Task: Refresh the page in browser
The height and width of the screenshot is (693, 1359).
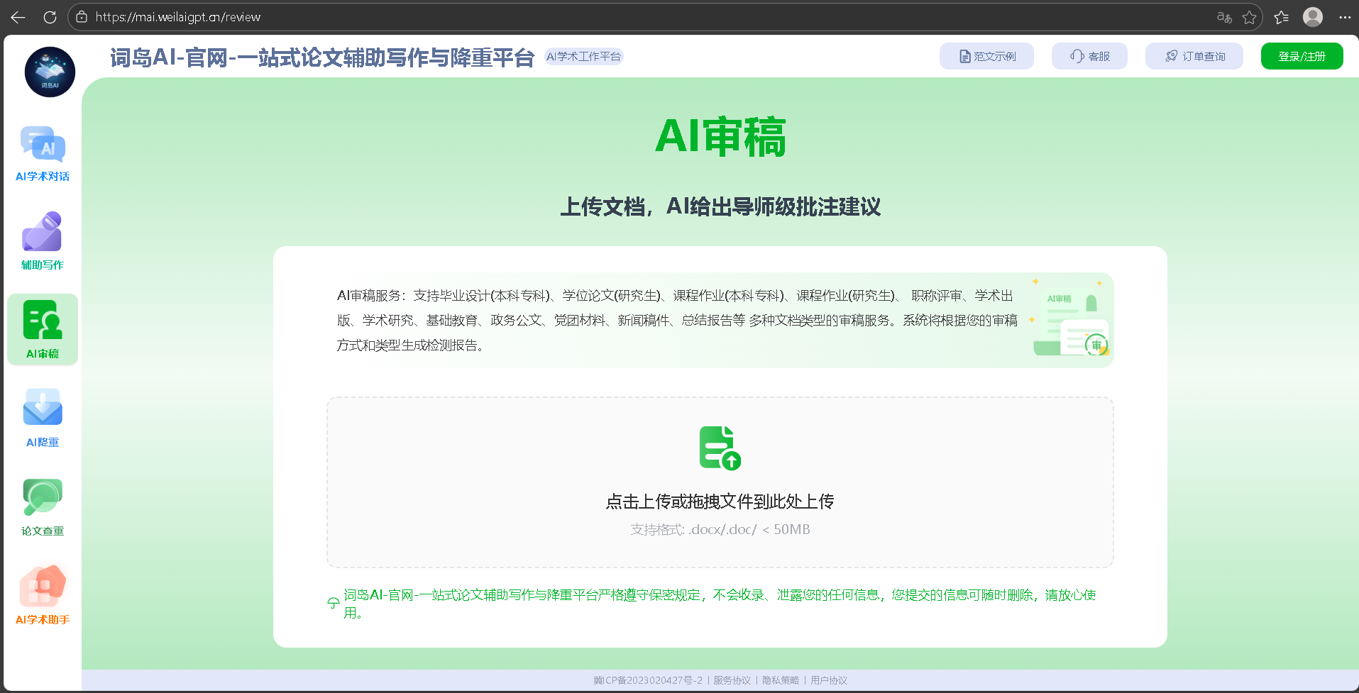Action: [50, 17]
